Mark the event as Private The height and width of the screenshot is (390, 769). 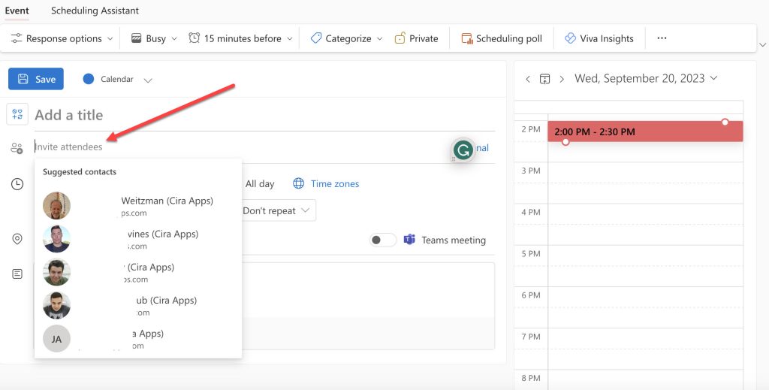click(x=416, y=38)
